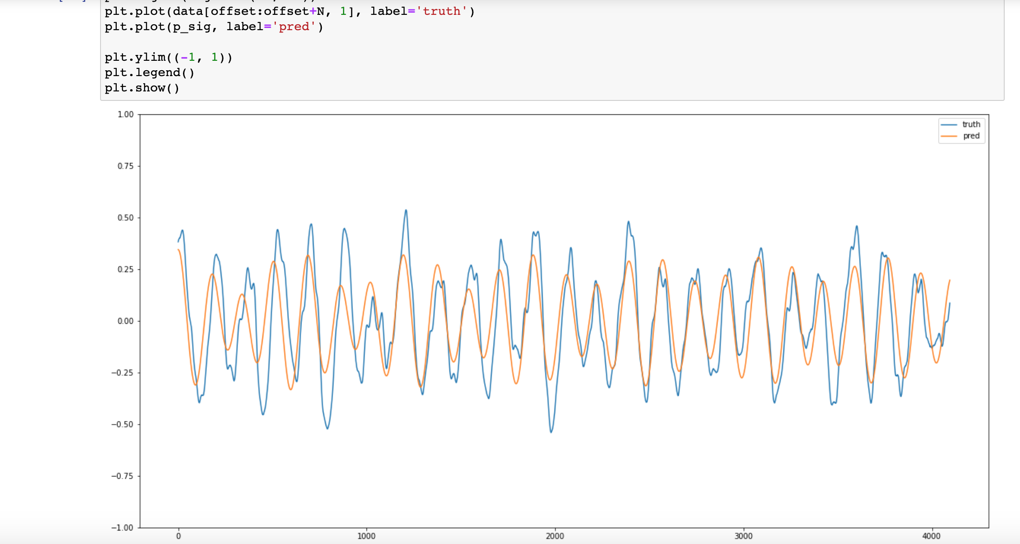Viewport: 1020px width, 544px height.
Task: Click blue truth line sample in legend
Action: click(x=949, y=125)
